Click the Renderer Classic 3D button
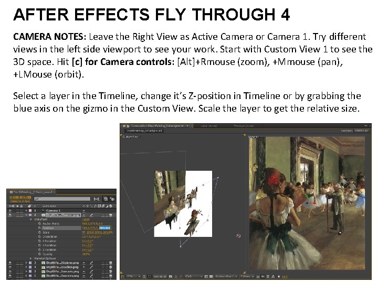The image size is (378, 283). click(x=362, y=130)
